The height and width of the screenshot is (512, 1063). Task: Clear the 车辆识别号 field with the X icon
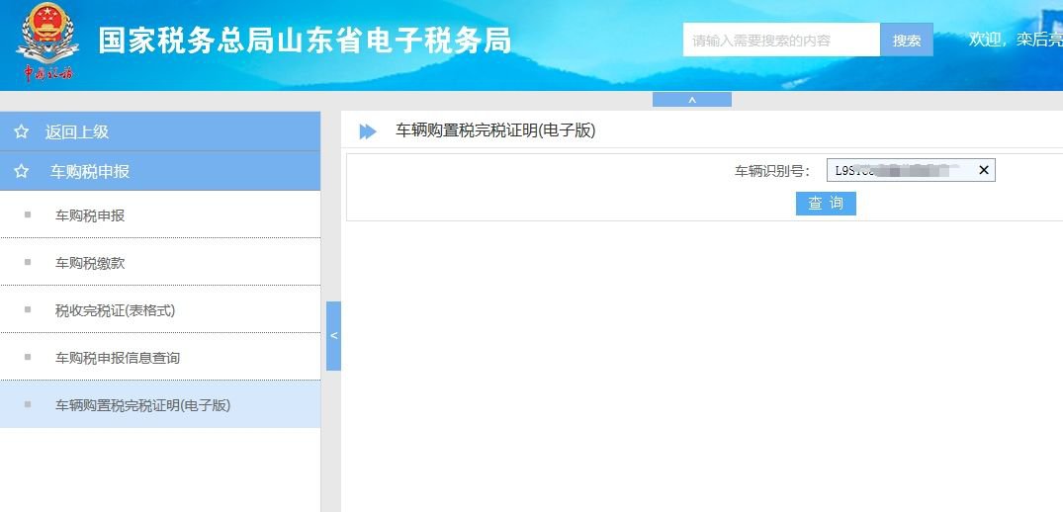[983, 170]
